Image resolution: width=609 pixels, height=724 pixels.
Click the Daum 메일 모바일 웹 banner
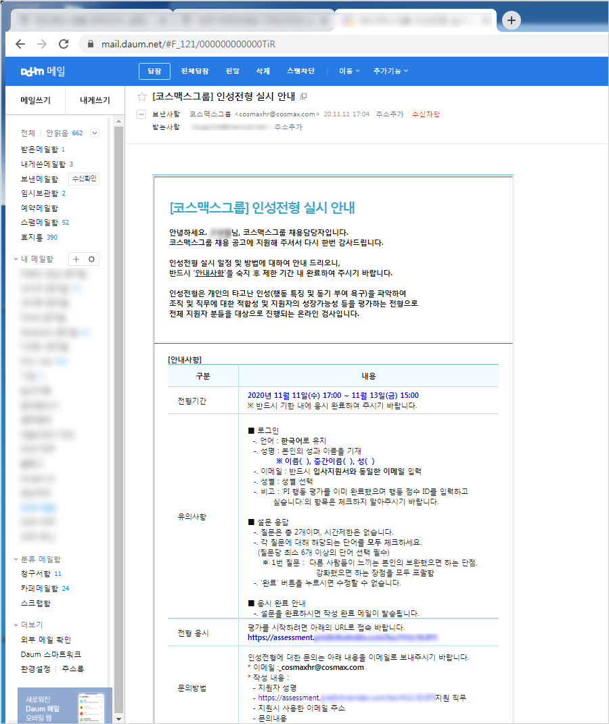click(x=65, y=706)
